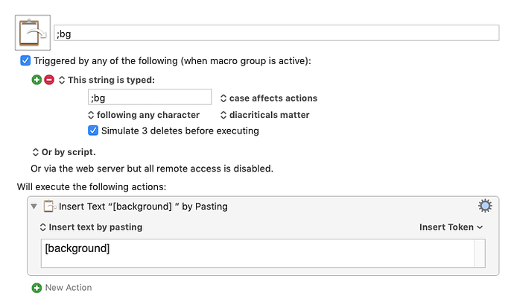
Task: Change the 'case affects actions' option
Action: pyautogui.click(x=269, y=98)
